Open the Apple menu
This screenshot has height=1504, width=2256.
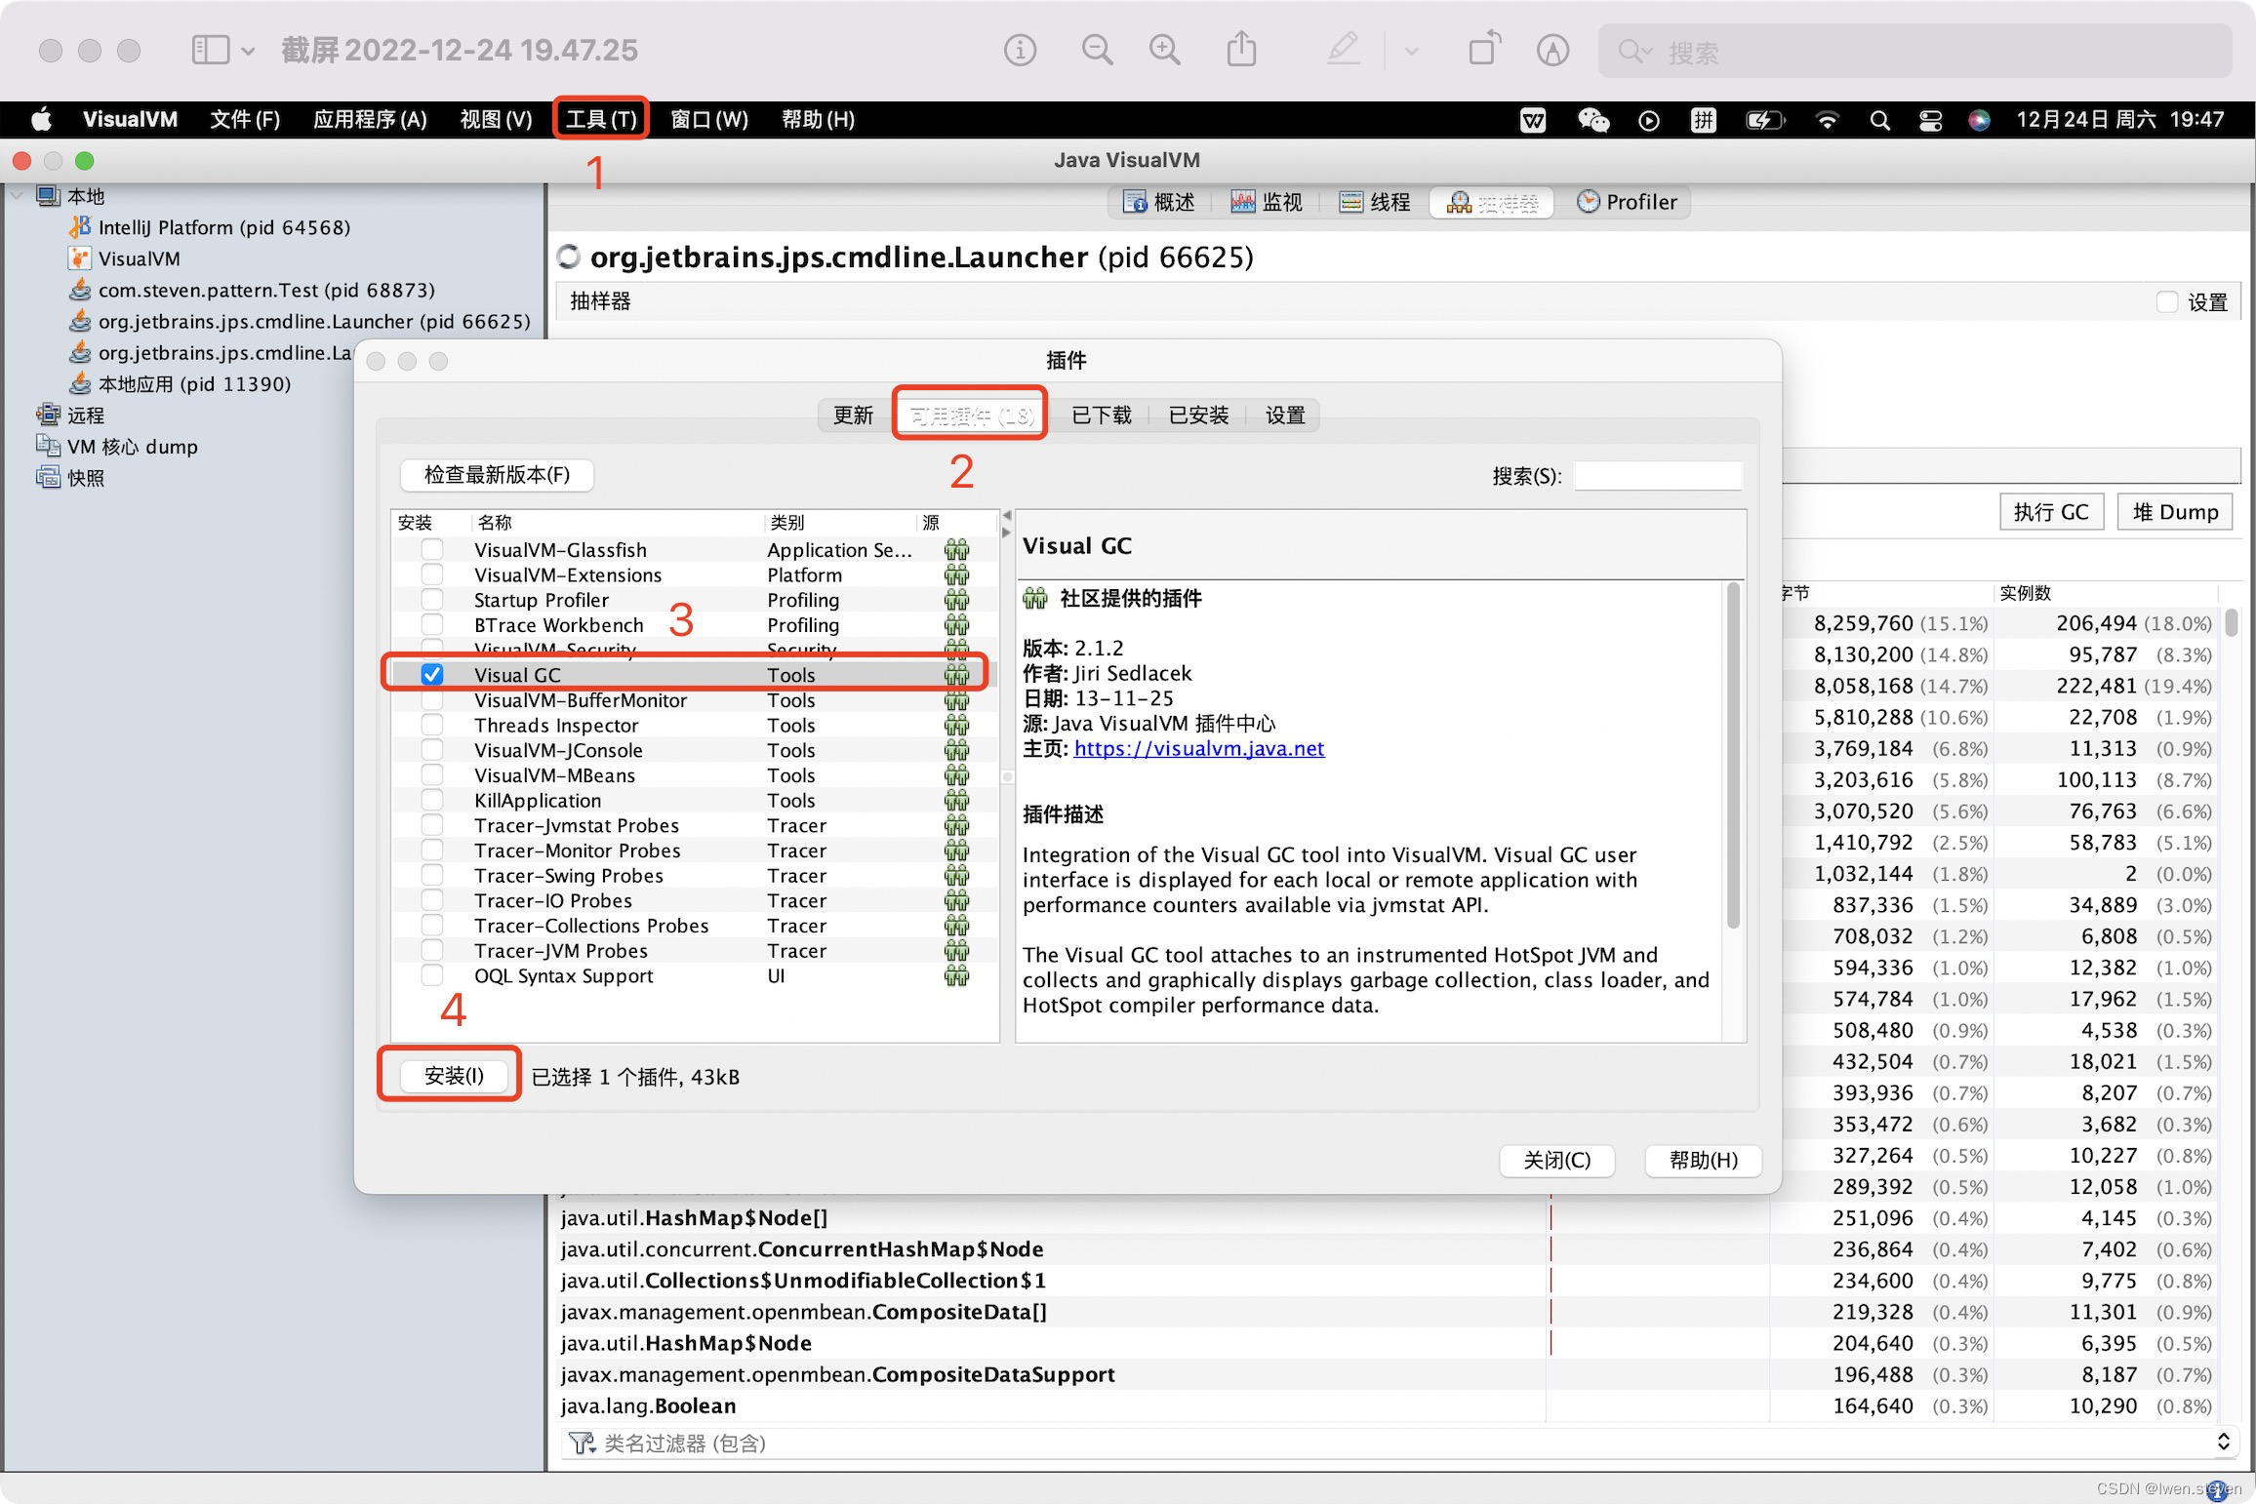coord(41,120)
